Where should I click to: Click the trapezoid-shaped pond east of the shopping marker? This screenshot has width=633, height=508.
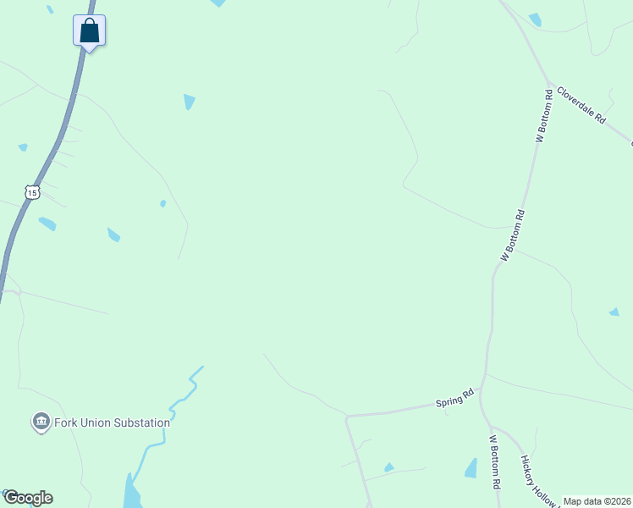190,102
